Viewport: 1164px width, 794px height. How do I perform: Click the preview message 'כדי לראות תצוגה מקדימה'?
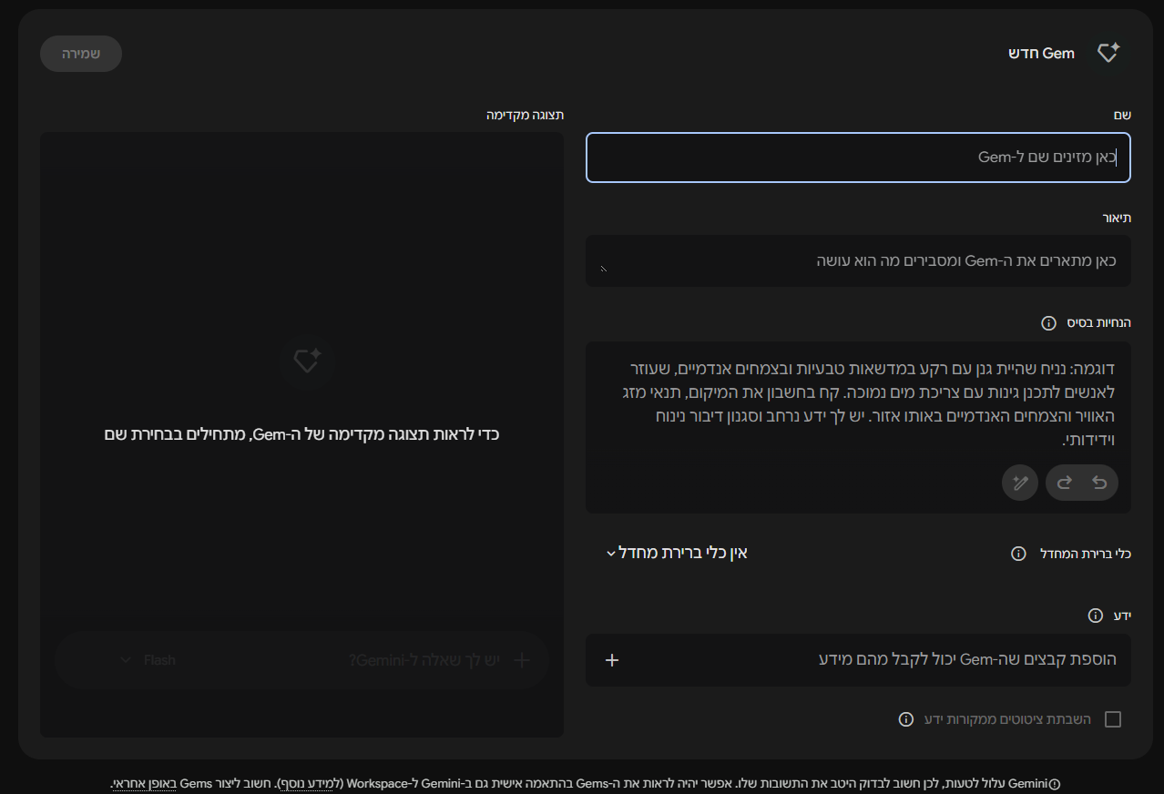coord(301,434)
